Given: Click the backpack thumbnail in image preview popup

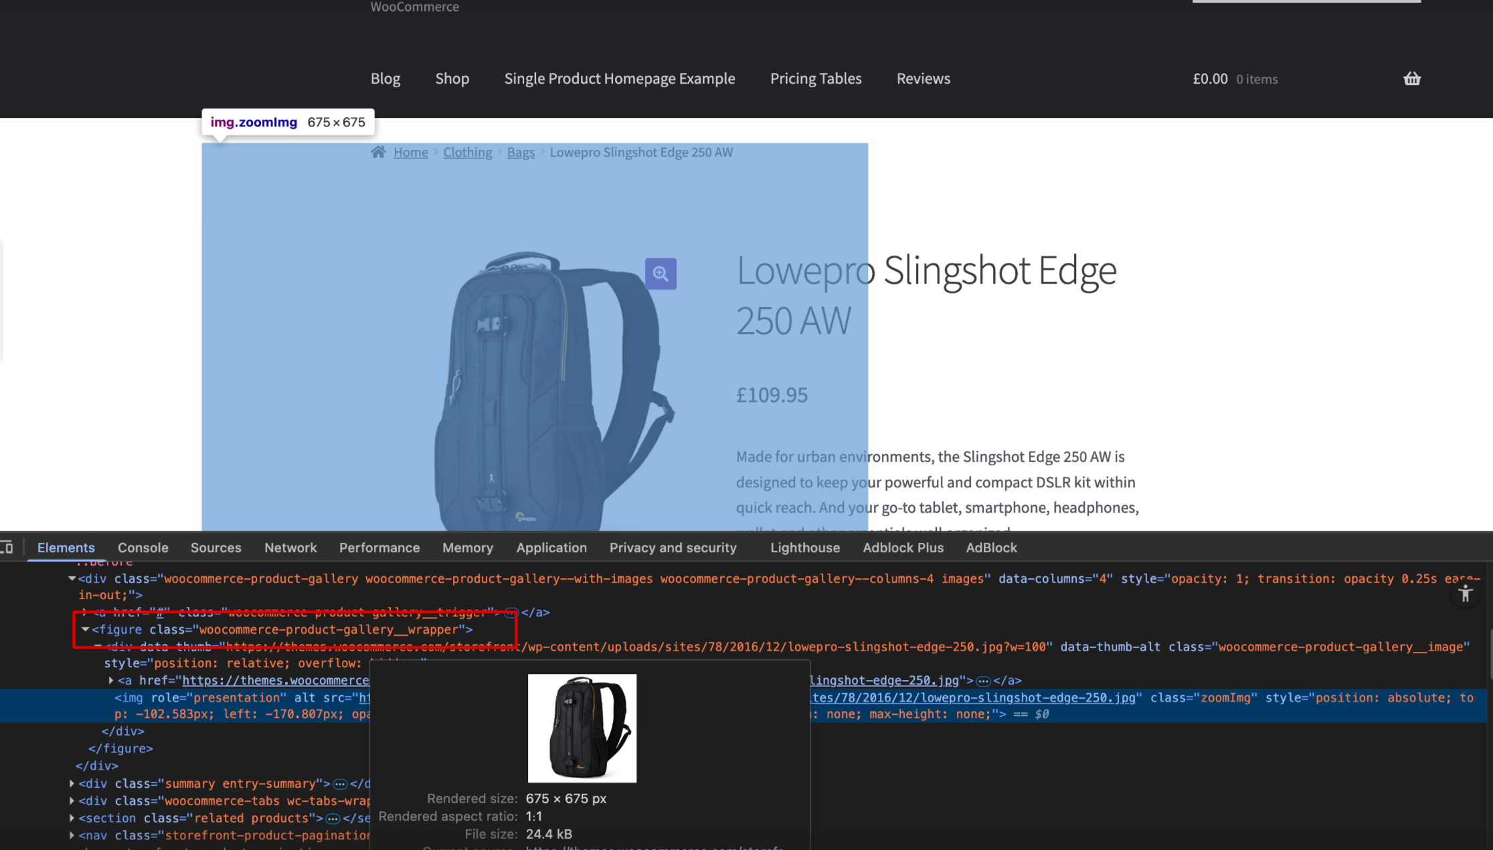Looking at the screenshot, I should click(x=582, y=728).
